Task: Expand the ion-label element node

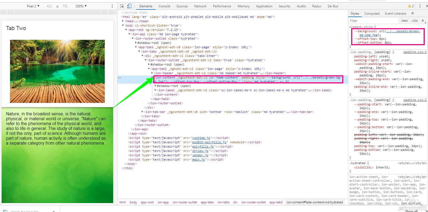Action: point(156,90)
